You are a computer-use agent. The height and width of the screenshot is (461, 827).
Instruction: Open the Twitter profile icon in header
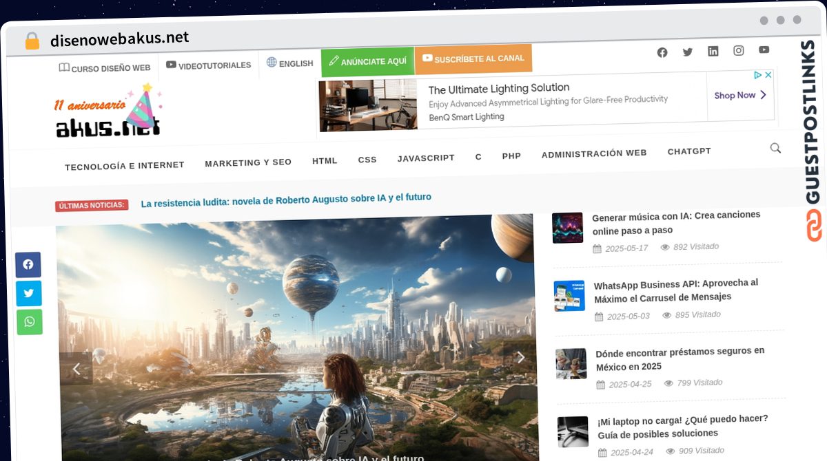pyautogui.click(x=688, y=52)
